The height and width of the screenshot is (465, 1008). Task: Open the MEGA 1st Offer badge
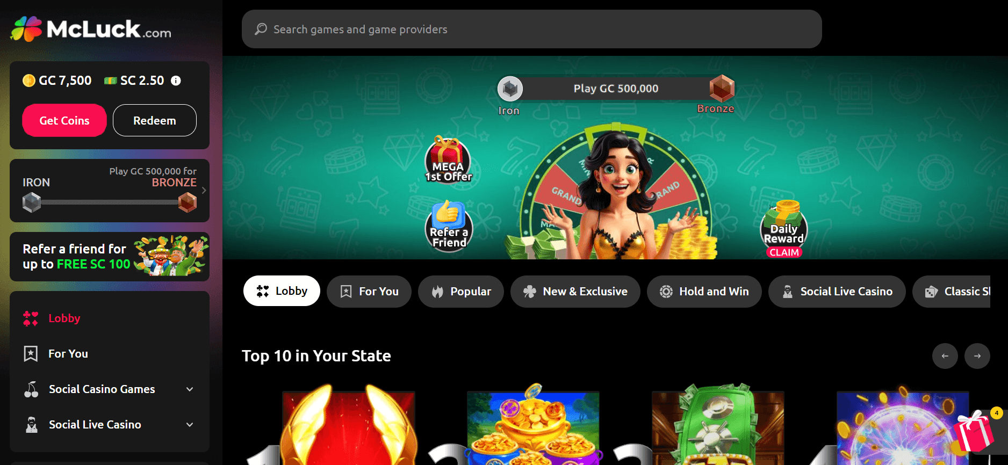[x=448, y=160]
